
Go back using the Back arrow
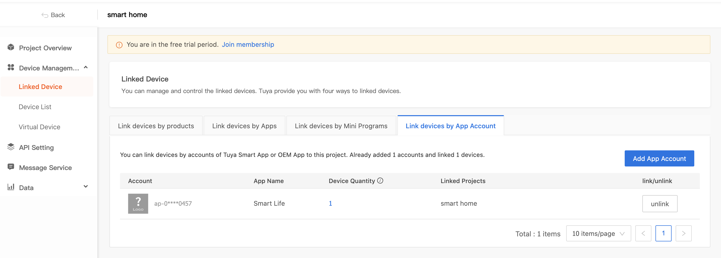coord(53,15)
